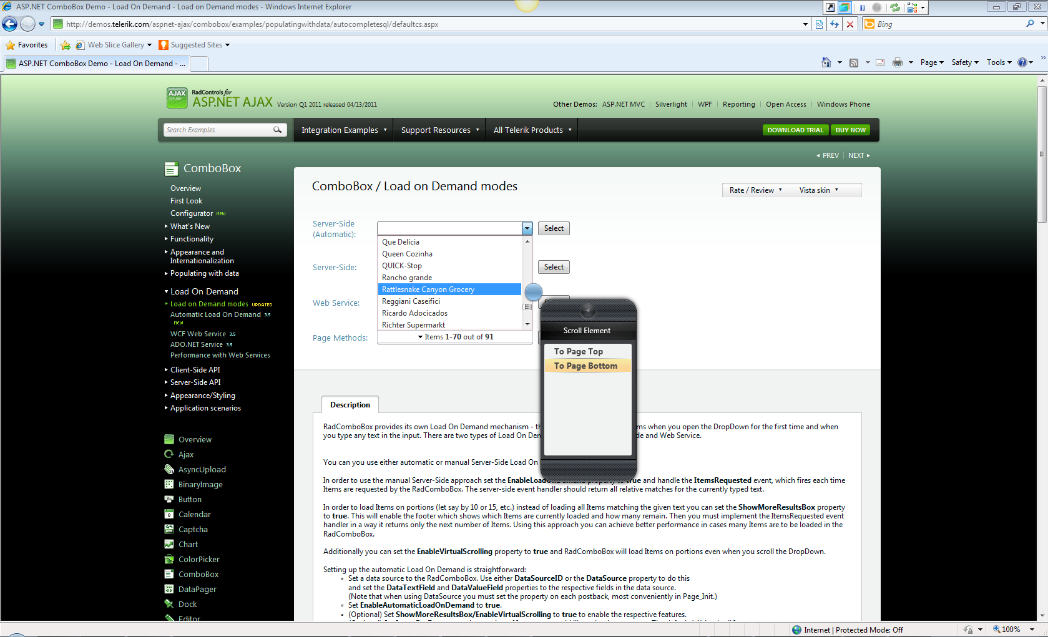The width and height of the screenshot is (1048, 637).
Task: Click the RSS Feeds icon
Action: [x=854, y=62]
